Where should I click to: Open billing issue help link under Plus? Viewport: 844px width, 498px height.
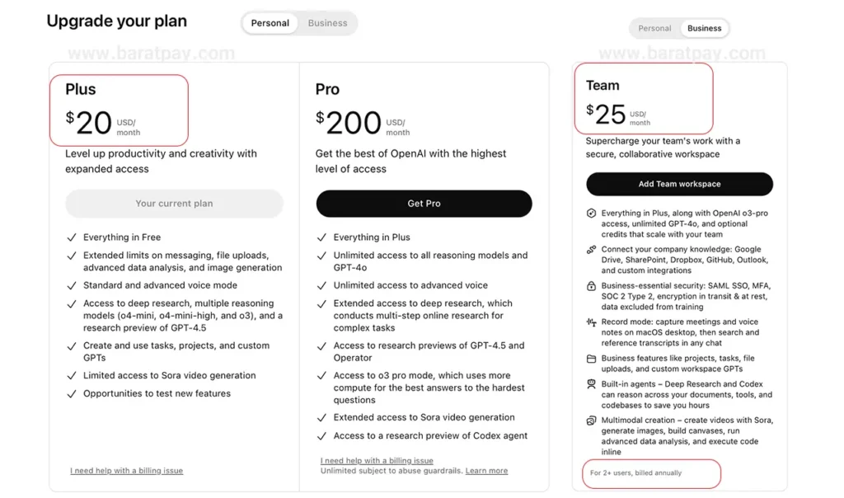pyautogui.click(x=127, y=471)
